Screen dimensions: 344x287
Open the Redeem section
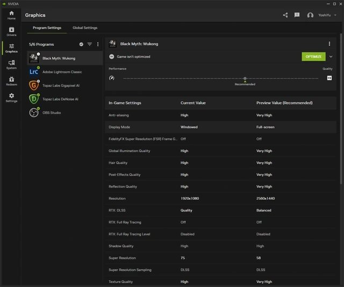click(x=11, y=81)
